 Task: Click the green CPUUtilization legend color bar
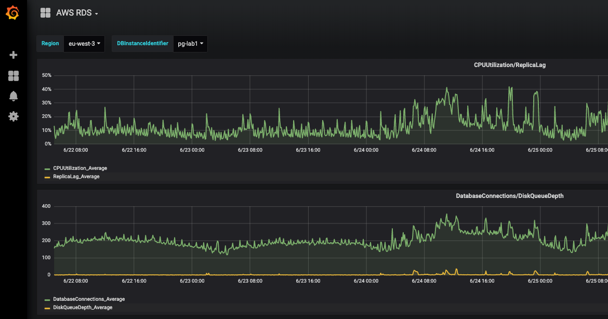coord(46,168)
